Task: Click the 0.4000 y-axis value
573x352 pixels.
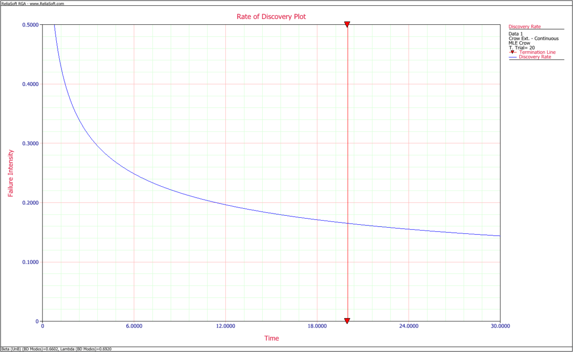Action: tap(30, 84)
